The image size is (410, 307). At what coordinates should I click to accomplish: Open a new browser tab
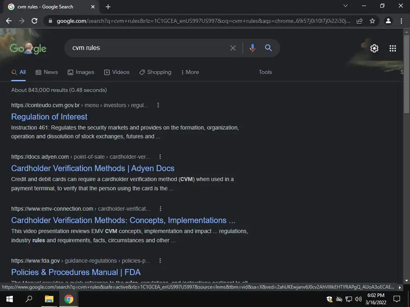point(108,7)
